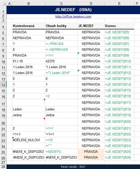
Task: Click the red comment indicator in row 17
Action: pyautogui.click(x=44, y=100)
